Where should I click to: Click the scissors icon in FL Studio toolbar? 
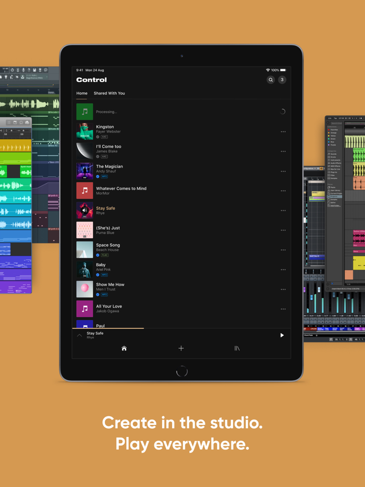pyautogui.click(x=18, y=70)
